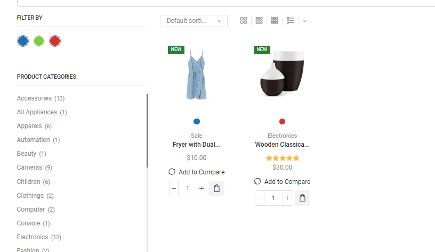Open the Automation category

pos(33,140)
